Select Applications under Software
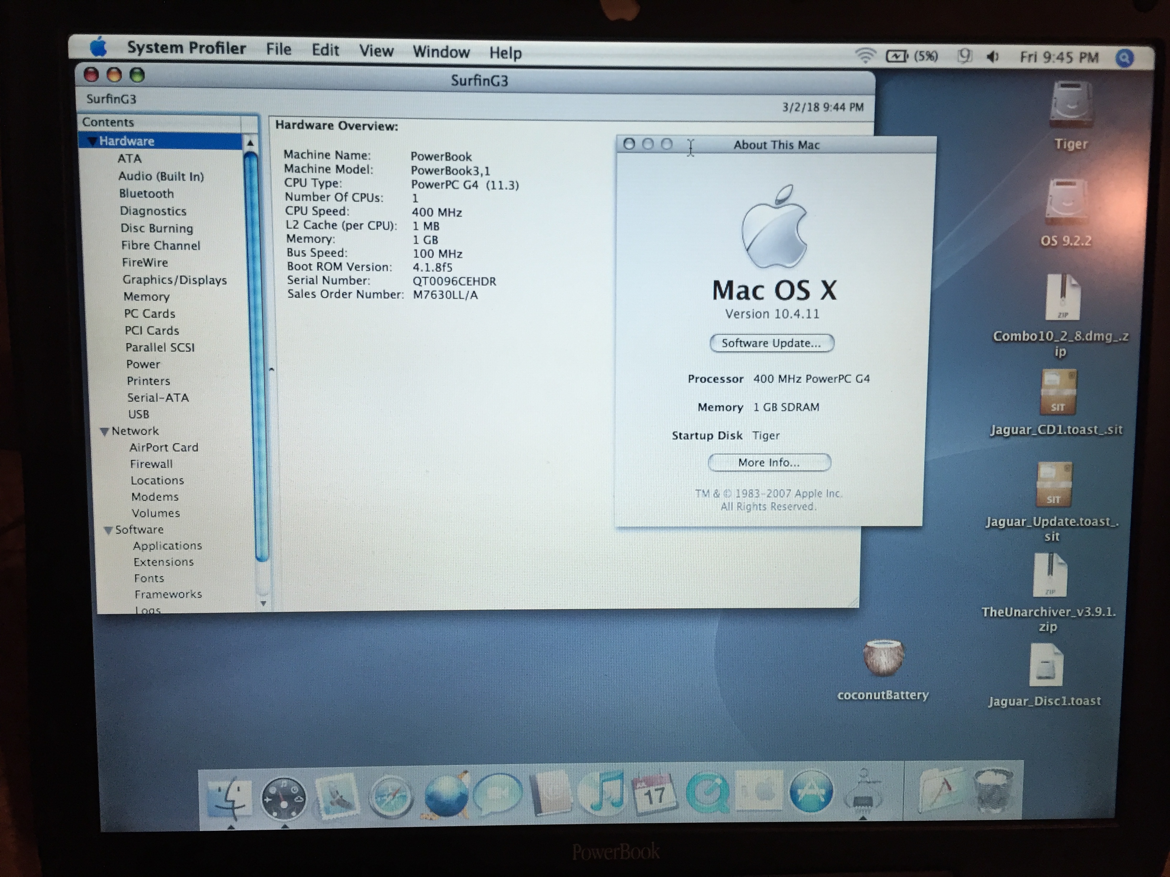Screen dimensions: 1170x877 tap(167, 546)
